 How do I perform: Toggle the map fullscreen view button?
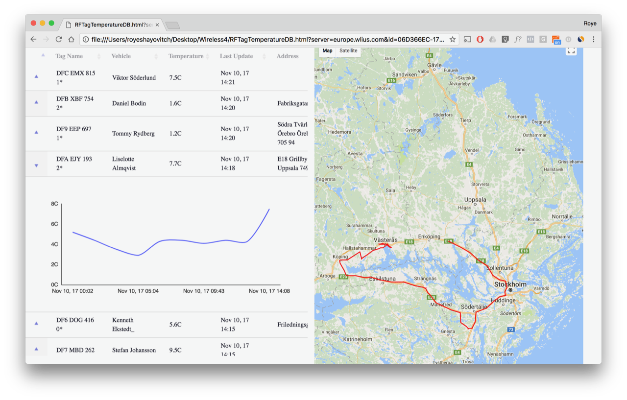(571, 50)
